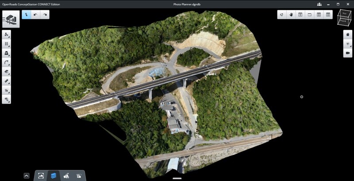Expand the bridge placement tool flyout

(7, 72)
